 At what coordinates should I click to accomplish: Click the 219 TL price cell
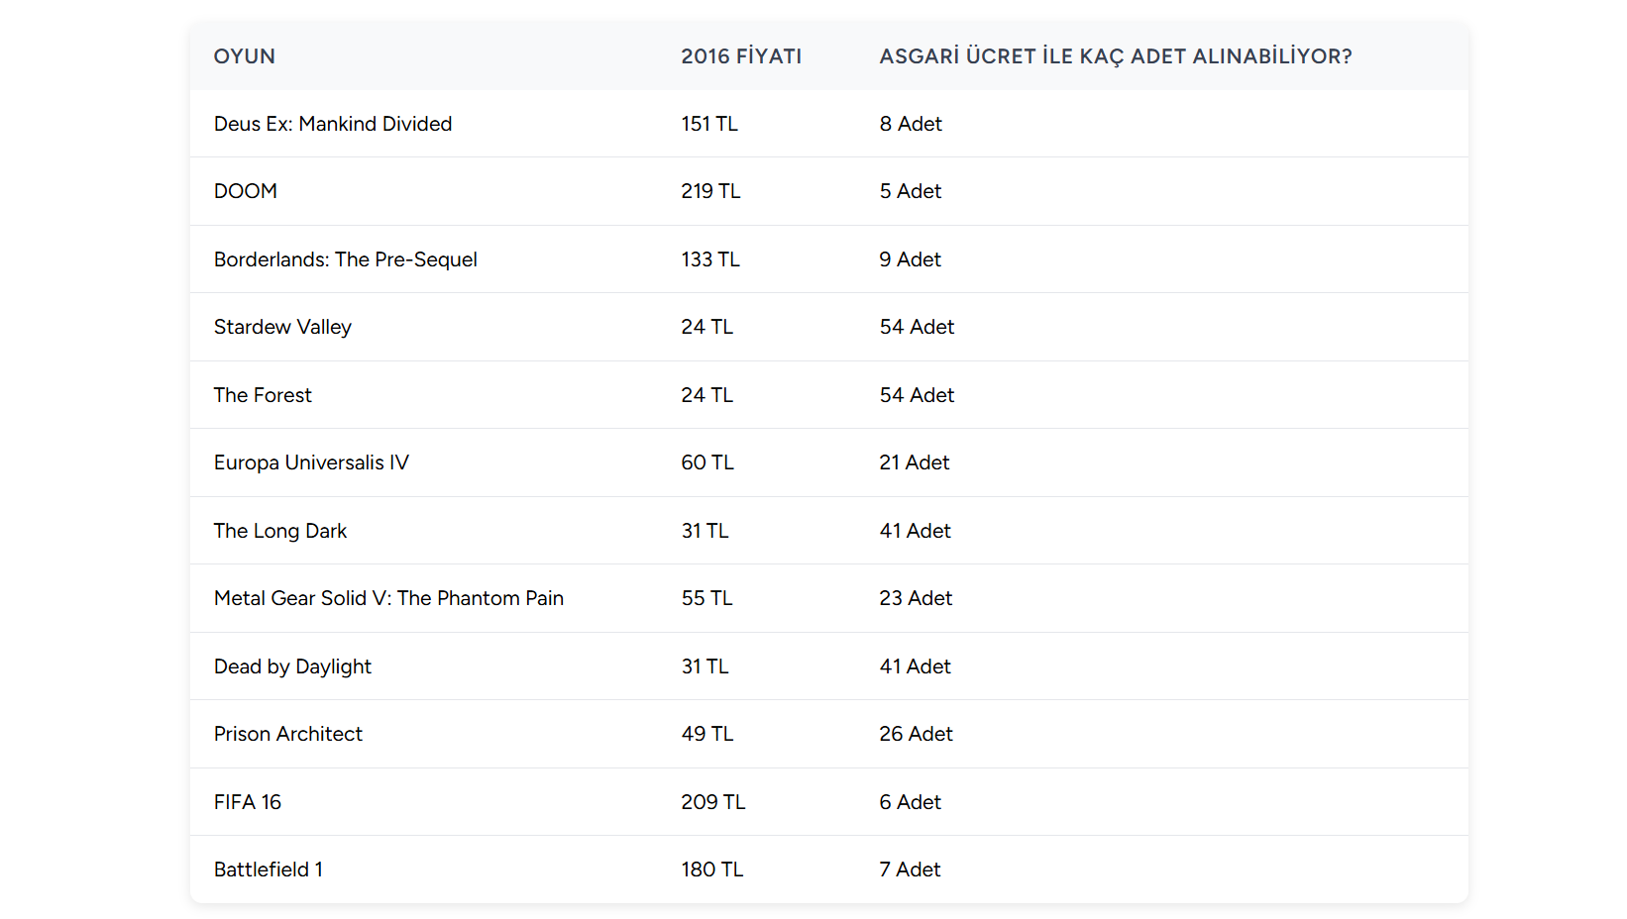point(710,191)
